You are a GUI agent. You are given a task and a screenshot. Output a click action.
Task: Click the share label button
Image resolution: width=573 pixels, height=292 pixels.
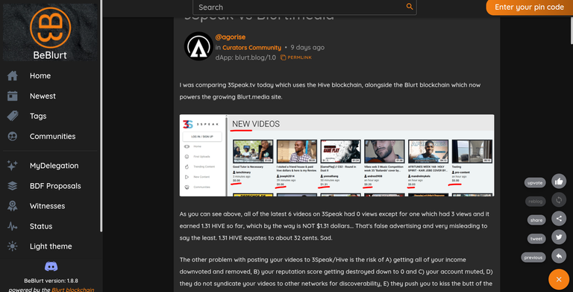536,220
